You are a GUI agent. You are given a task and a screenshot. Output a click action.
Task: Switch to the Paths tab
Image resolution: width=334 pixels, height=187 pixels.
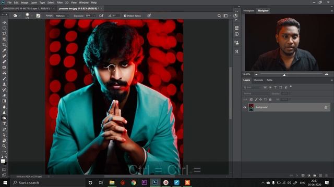pyautogui.click(x=269, y=80)
